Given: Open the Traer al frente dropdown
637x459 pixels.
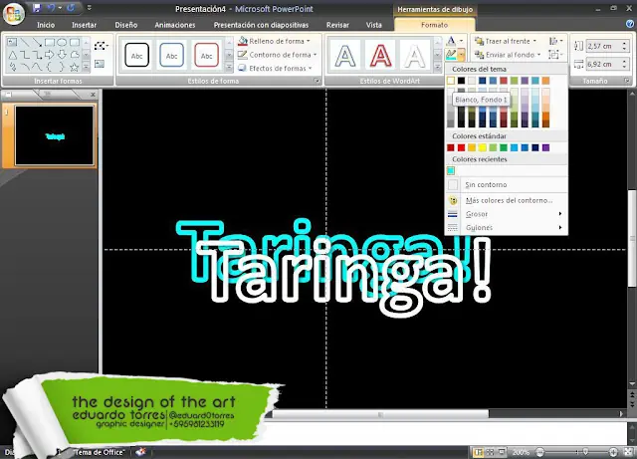Looking at the screenshot, I should pyautogui.click(x=507, y=41).
